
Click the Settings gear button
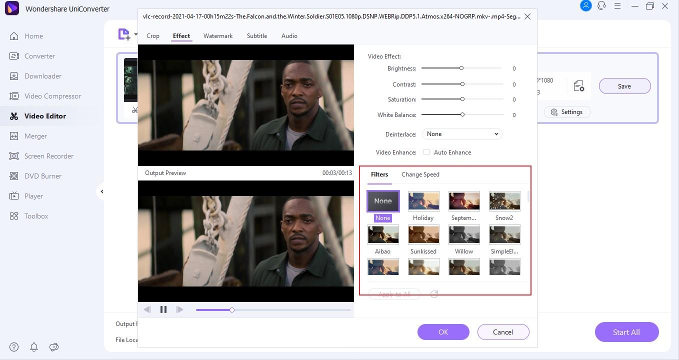pyautogui.click(x=567, y=112)
